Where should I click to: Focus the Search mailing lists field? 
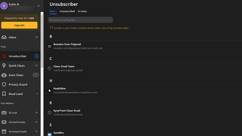(x=81, y=20)
